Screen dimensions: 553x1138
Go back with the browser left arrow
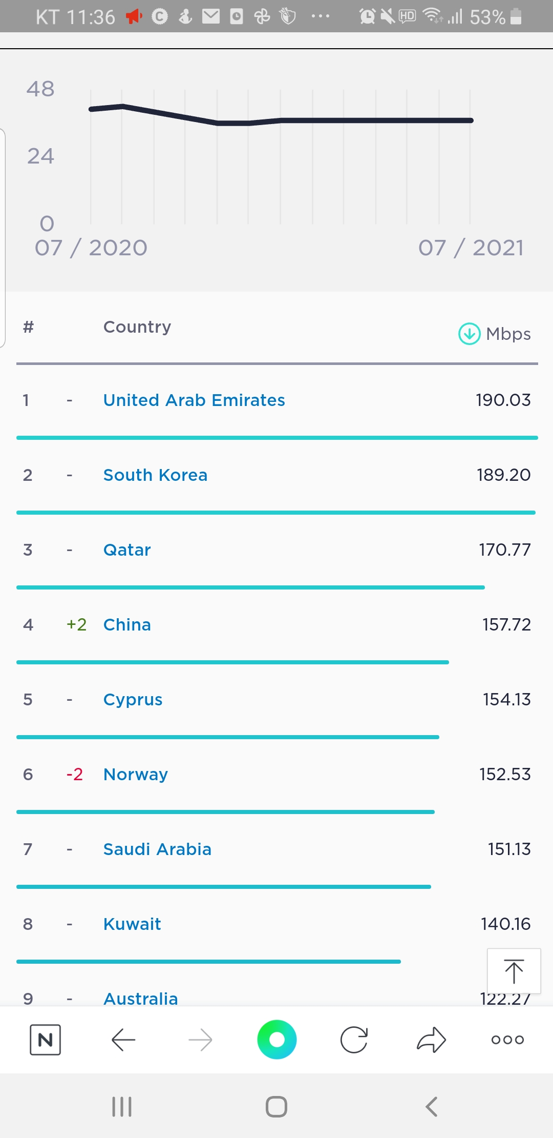(123, 1040)
